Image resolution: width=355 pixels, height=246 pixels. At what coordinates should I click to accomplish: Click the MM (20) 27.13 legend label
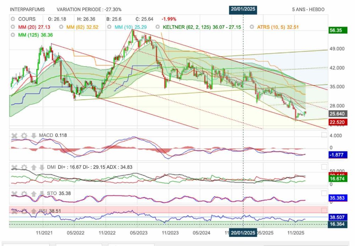pyautogui.click(x=34, y=27)
